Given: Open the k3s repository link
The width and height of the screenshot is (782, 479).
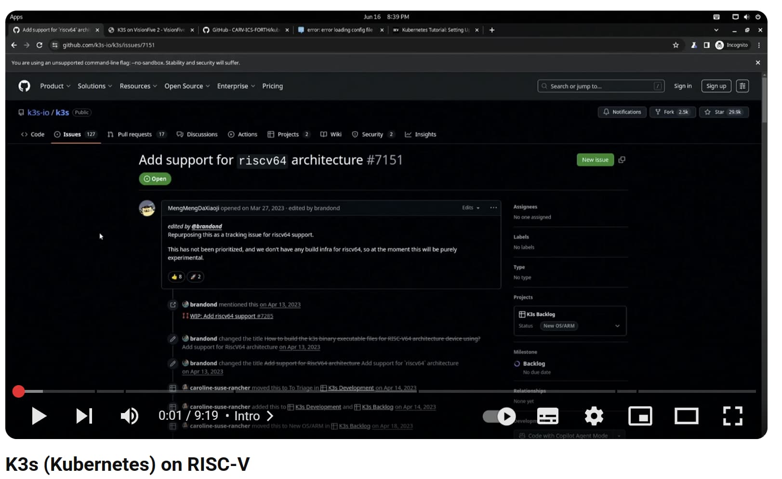Looking at the screenshot, I should pyautogui.click(x=62, y=113).
